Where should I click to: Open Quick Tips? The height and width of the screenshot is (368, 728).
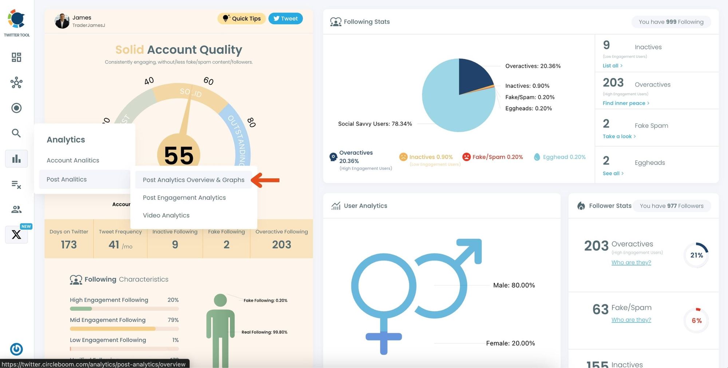point(241,18)
